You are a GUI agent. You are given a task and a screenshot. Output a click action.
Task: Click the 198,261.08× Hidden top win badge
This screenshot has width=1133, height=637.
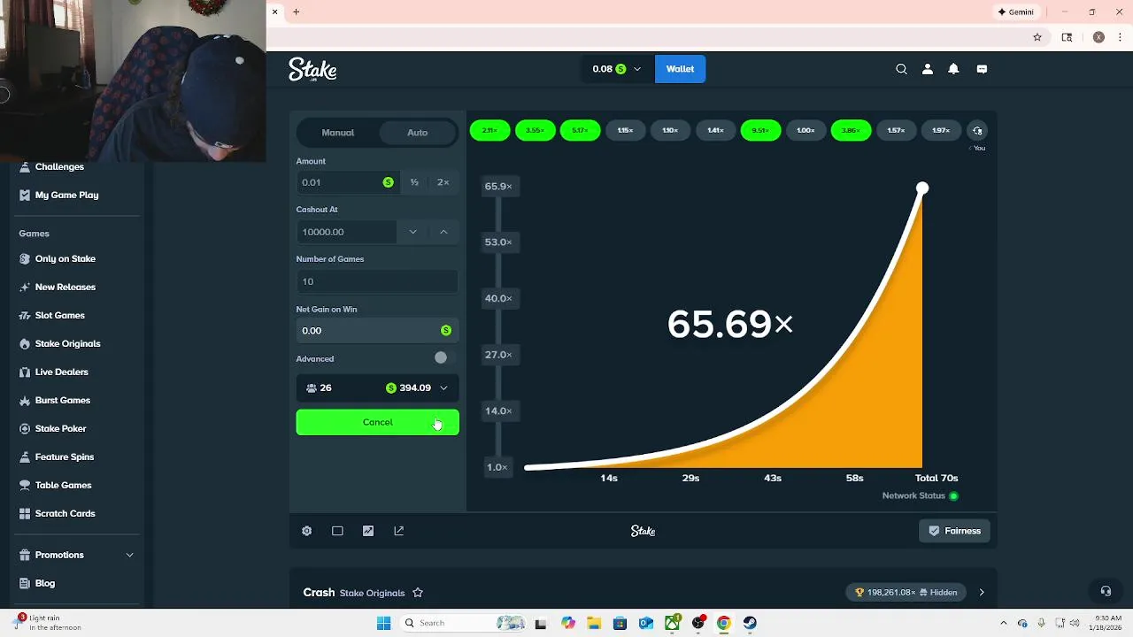tap(906, 593)
